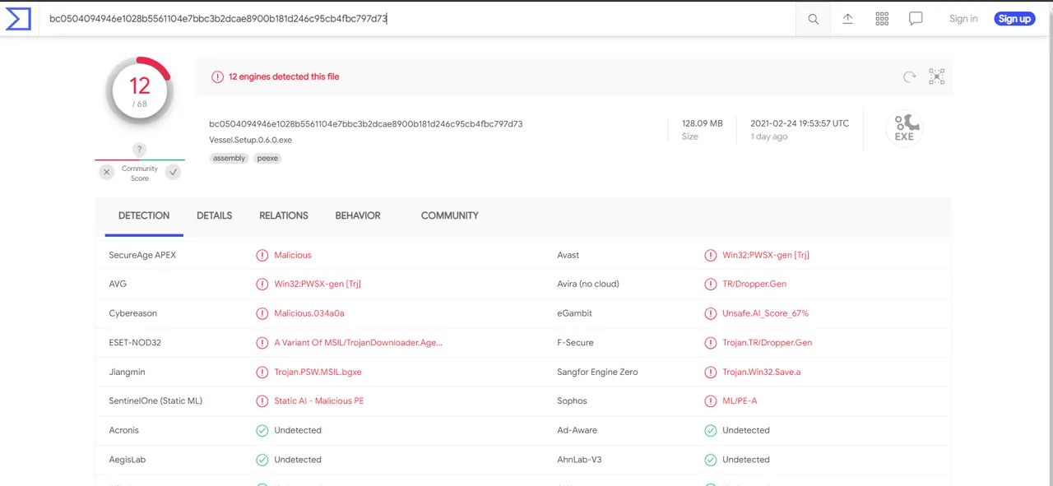Open the upload file icon

pyautogui.click(x=847, y=19)
